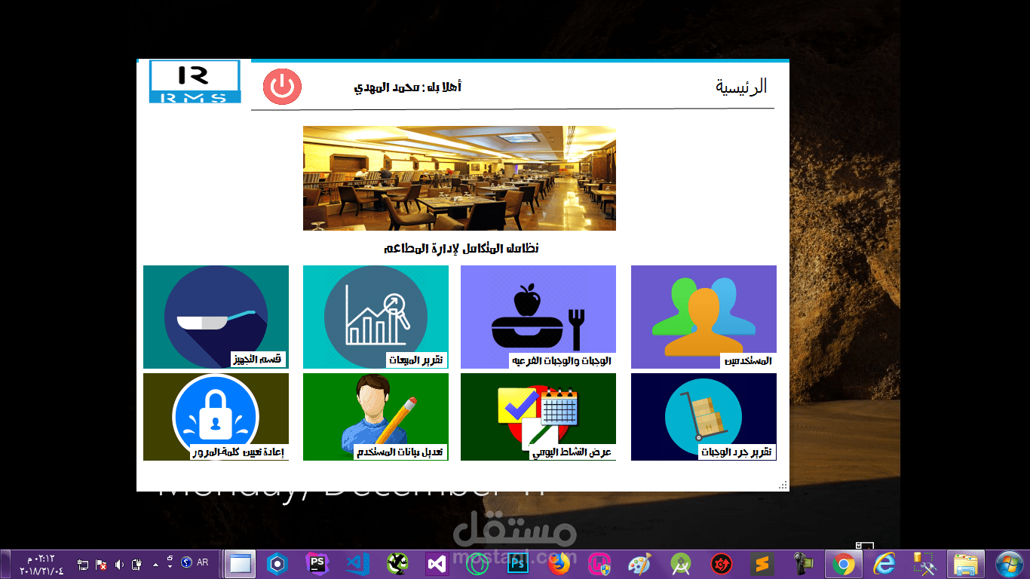Click the speaker volume tray icon
This screenshot has width=1030, height=579.
pos(119,564)
